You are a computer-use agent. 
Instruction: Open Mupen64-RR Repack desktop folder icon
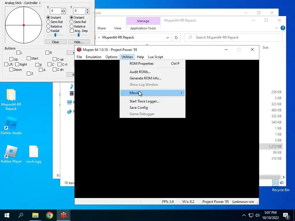11,100
